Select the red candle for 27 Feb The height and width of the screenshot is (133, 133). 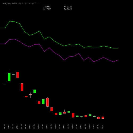point(18,75)
